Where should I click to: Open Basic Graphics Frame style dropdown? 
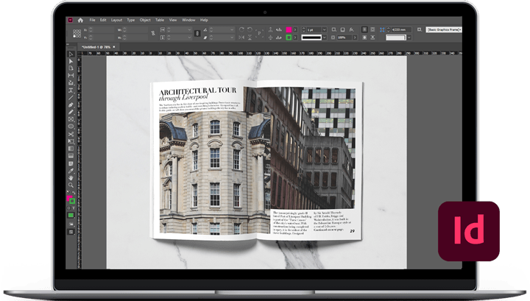tap(443, 29)
